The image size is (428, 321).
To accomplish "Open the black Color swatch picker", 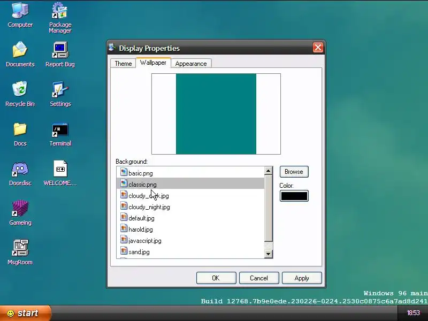I will 294,196.
